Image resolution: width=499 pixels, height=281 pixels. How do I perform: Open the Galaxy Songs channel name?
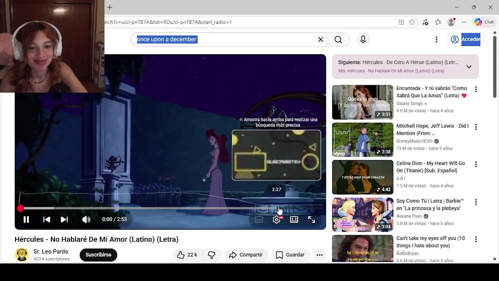pos(412,103)
